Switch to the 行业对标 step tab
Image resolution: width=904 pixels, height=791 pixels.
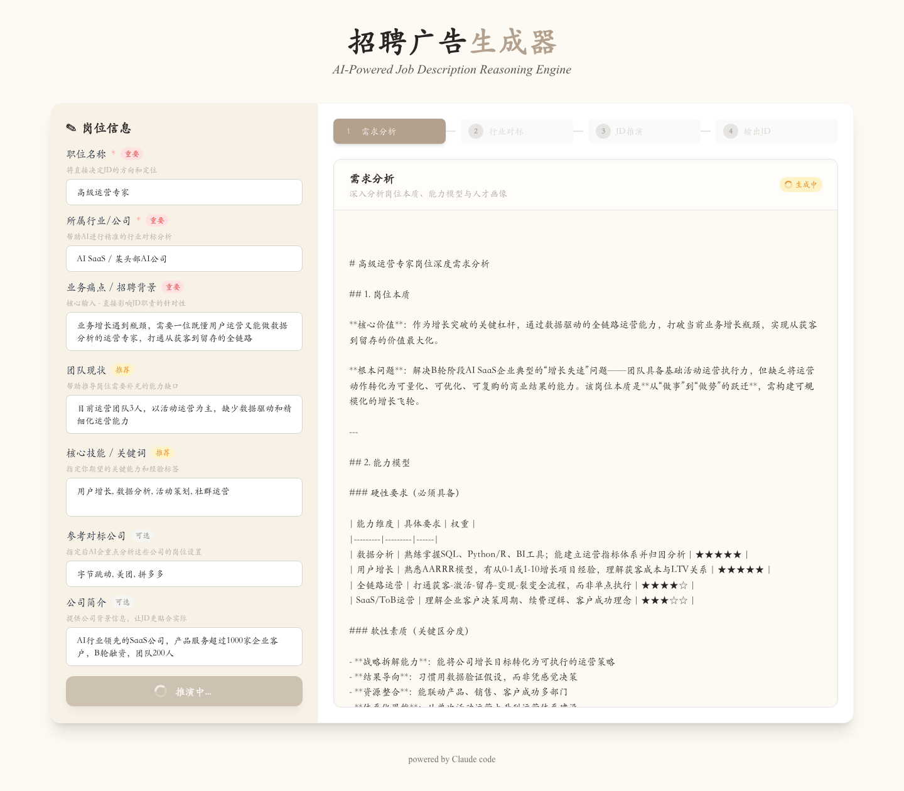click(x=517, y=131)
